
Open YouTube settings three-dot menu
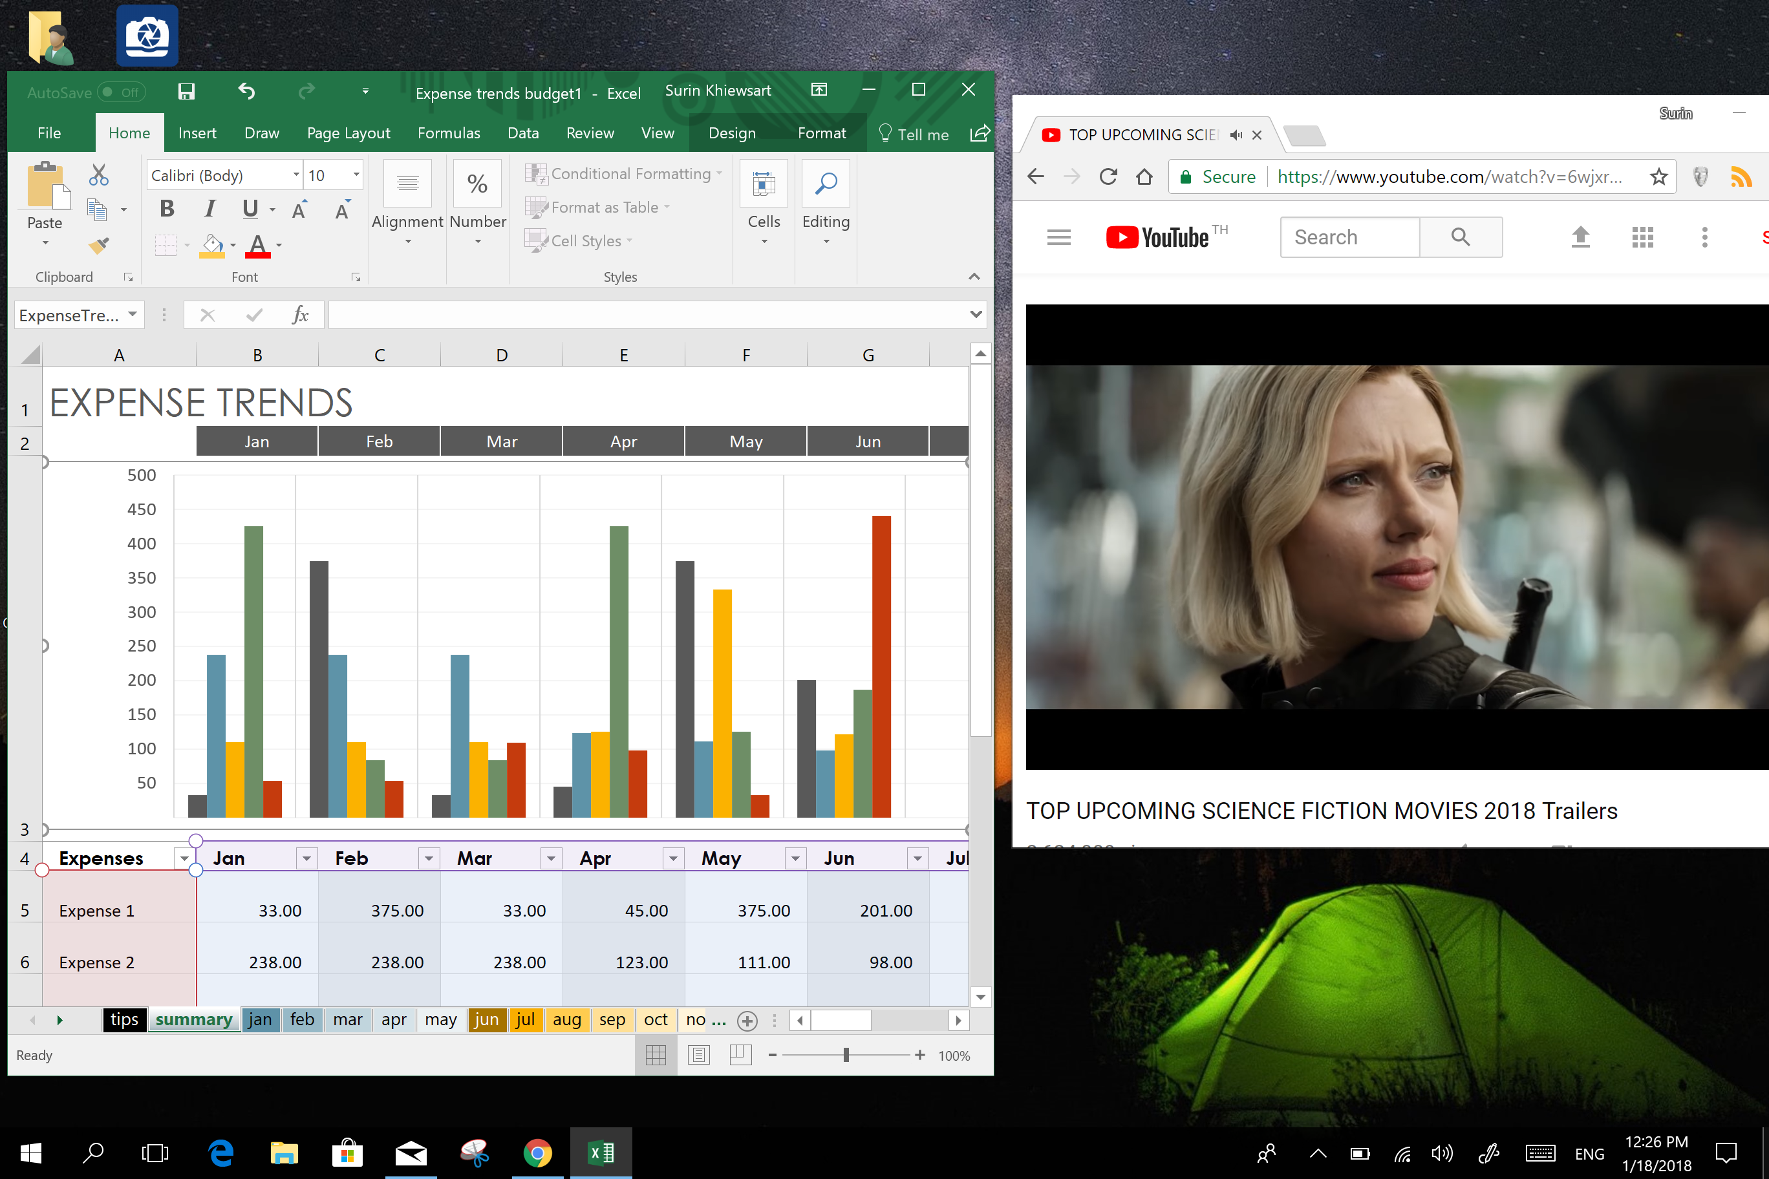pyautogui.click(x=1705, y=238)
